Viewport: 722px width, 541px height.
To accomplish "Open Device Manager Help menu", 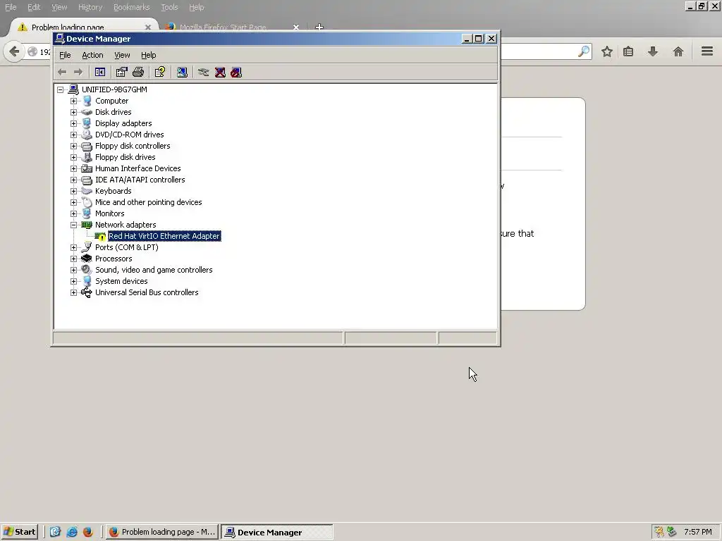I will [x=148, y=55].
